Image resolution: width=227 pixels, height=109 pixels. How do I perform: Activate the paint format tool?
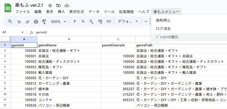click(44, 21)
